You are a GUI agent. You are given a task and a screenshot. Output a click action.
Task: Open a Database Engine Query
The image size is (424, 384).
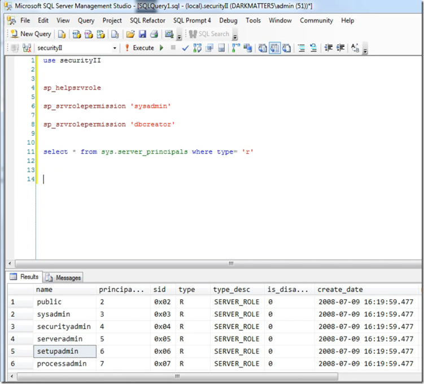click(62, 34)
